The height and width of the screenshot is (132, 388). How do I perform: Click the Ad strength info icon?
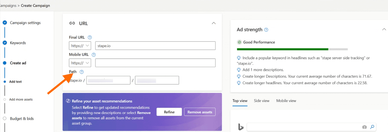point(266,30)
